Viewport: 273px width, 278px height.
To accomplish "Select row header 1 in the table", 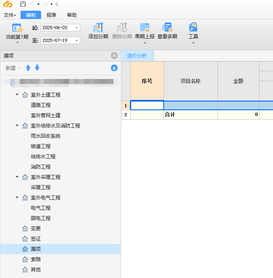I will [x=126, y=106].
